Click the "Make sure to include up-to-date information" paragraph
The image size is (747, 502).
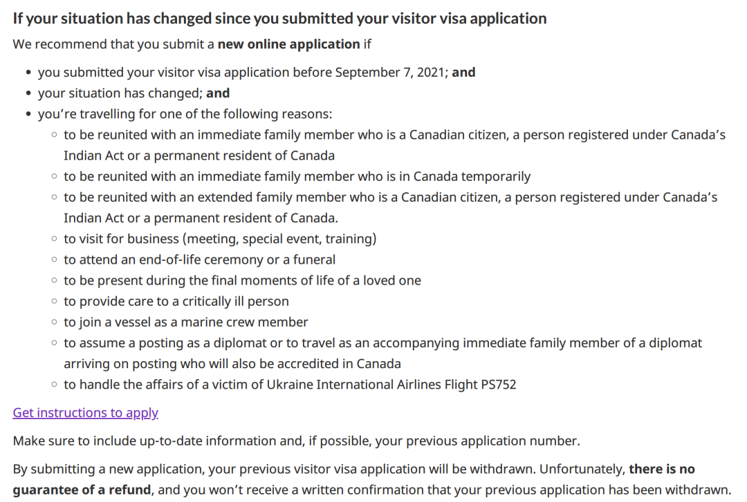click(296, 441)
